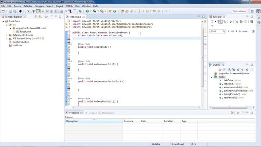Click the Quick Access box
The width and height of the screenshot is (261, 147).
click(x=239, y=11)
